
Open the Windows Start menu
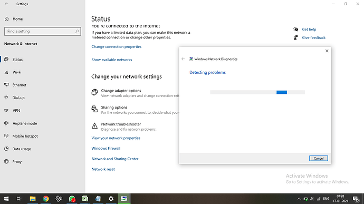(x=6, y=199)
